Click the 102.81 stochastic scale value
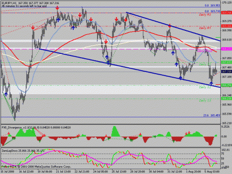The image size is (232, 174). point(226,150)
